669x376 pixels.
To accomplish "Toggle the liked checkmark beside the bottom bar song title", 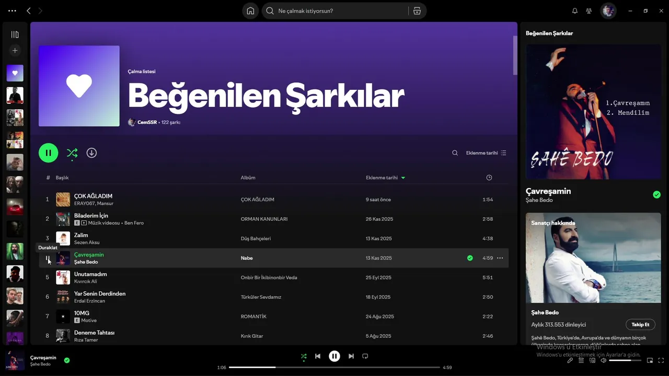I will pyautogui.click(x=67, y=360).
